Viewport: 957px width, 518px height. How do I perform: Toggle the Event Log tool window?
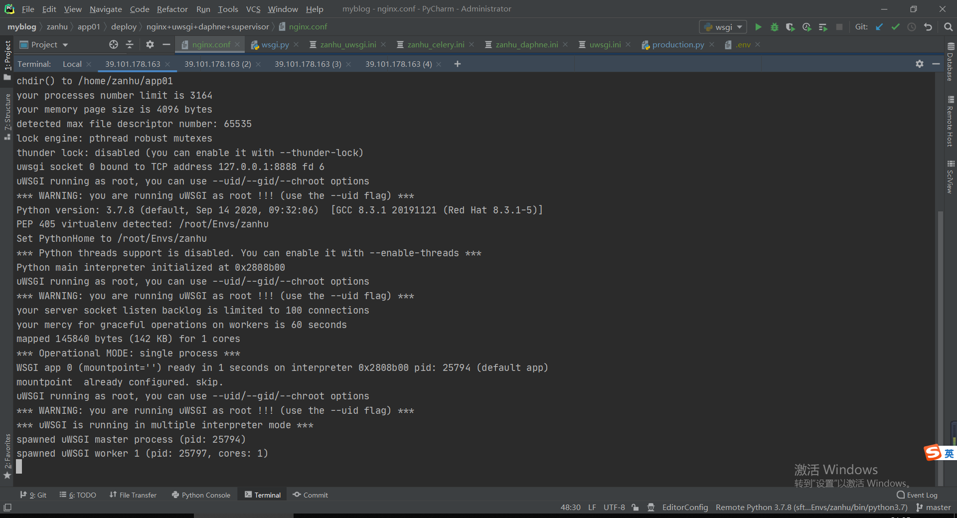click(x=917, y=495)
